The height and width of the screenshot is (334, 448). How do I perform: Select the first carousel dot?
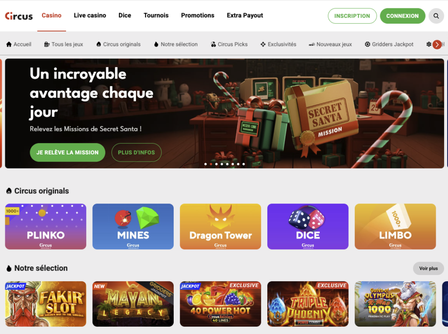coord(206,164)
